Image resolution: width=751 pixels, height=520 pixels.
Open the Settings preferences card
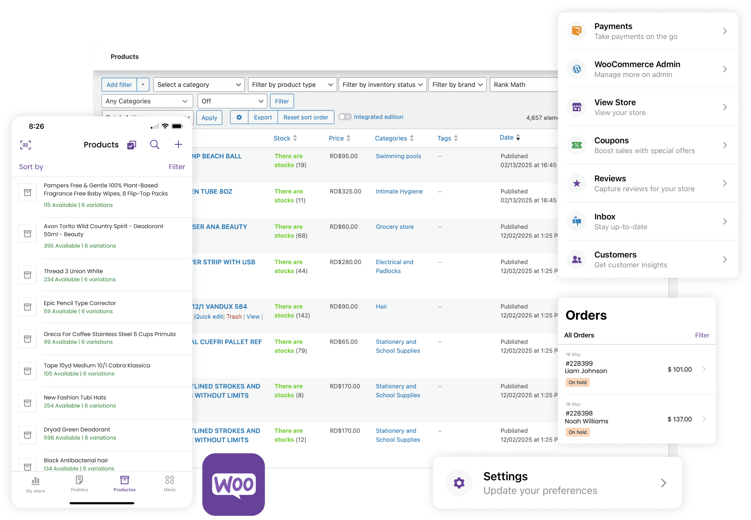pyautogui.click(x=558, y=483)
